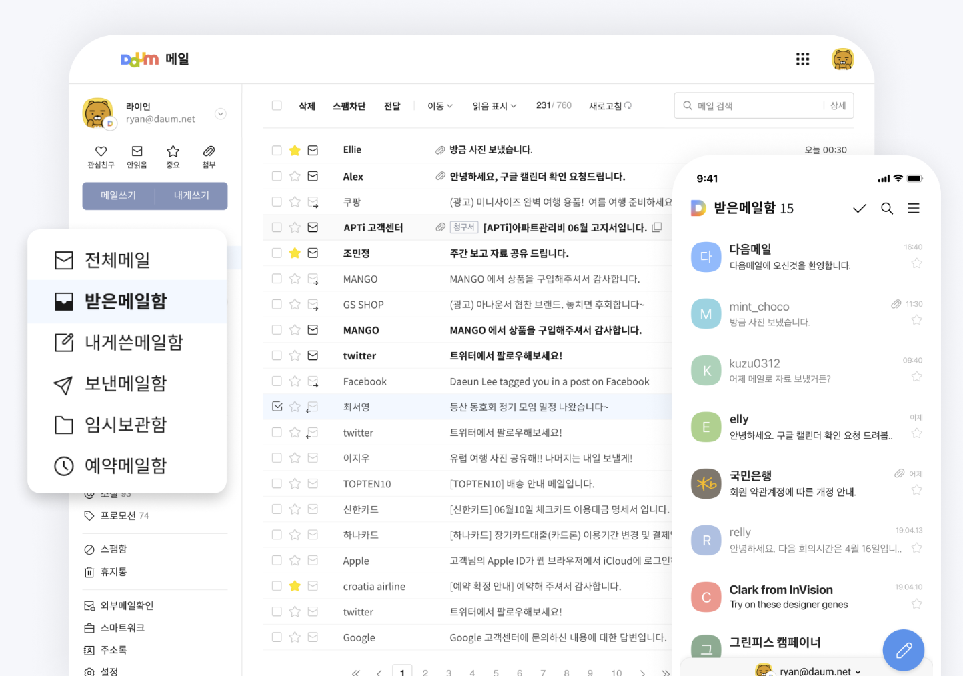The width and height of the screenshot is (963, 676).
Task: Uncheck the 최서영 email checkbox
Action: (277, 406)
